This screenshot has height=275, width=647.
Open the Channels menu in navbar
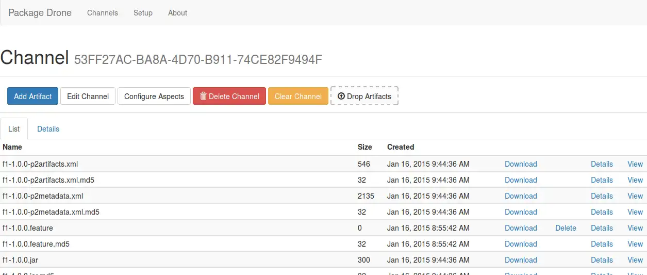(x=103, y=13)
